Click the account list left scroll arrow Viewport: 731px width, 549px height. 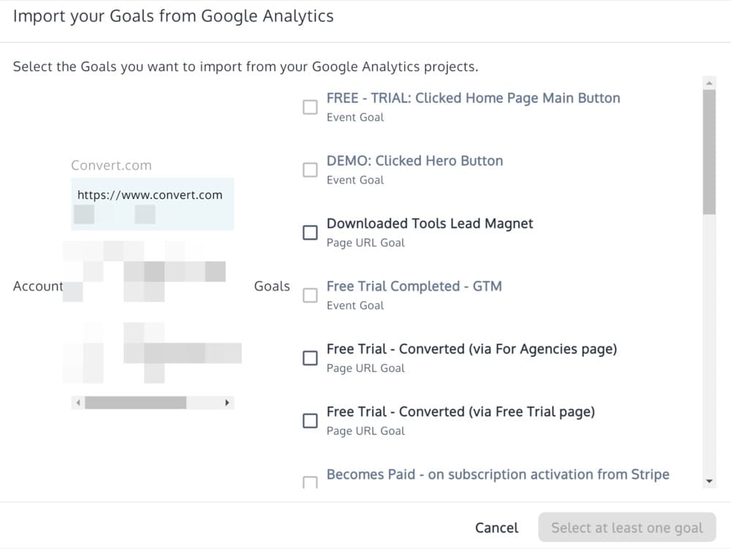(x=77, y=403)
